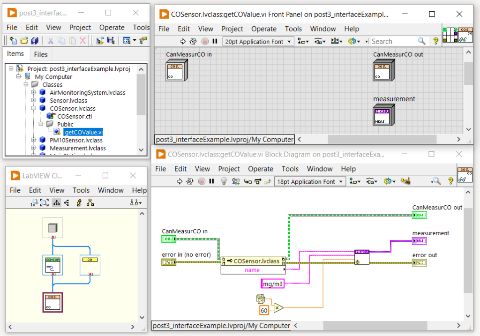Toggle vertical layout in class hierarchy toolbar
The height and width of the screenshot is (336, 480).
click(56, 203)
